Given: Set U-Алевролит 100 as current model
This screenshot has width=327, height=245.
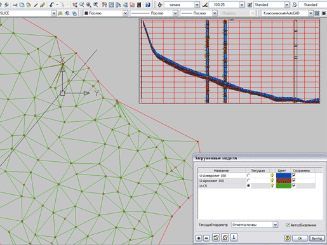Looking at the screenshot, I should [248, 175].
